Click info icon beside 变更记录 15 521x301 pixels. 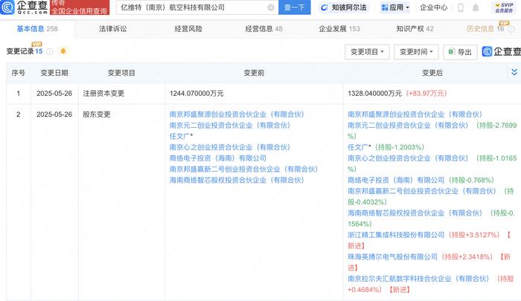[50, 51]
